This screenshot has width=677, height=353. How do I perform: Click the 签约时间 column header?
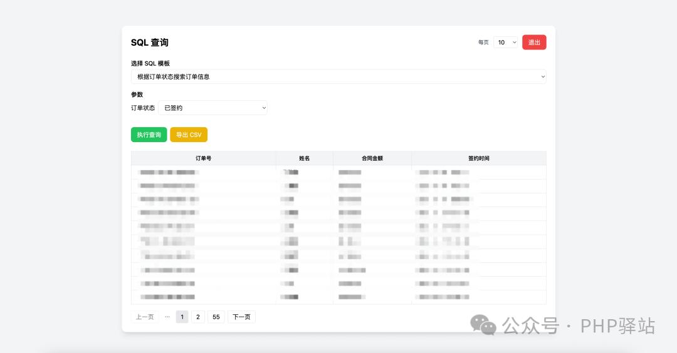479,158
